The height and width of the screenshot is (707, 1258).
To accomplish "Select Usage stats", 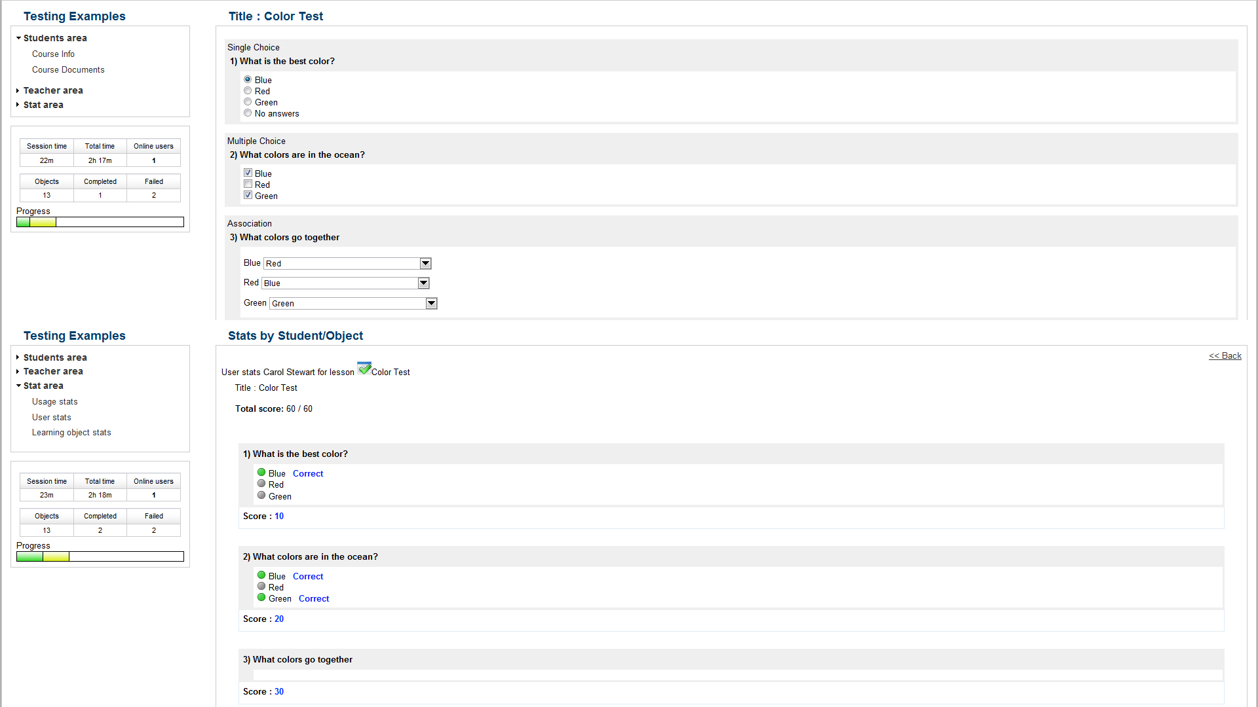I will point(54,401).
